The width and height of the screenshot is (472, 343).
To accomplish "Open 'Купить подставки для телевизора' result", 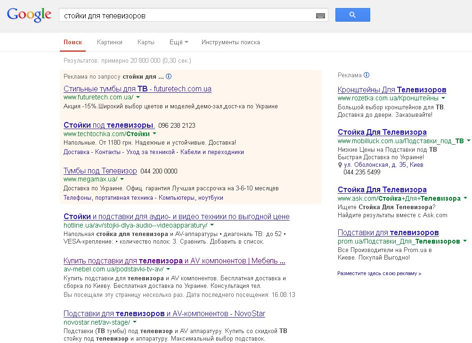I will tap(174, 261).
